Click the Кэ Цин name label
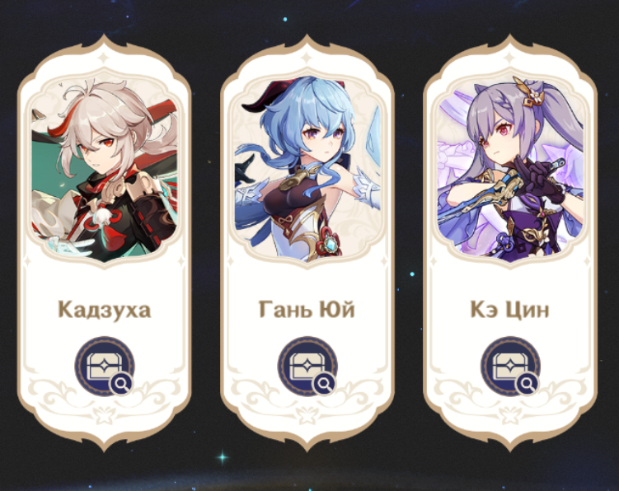 [x=509, y=310]
